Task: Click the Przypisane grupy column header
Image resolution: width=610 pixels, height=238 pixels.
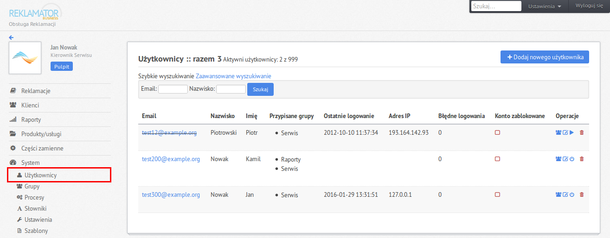Action: pos(292,116)
